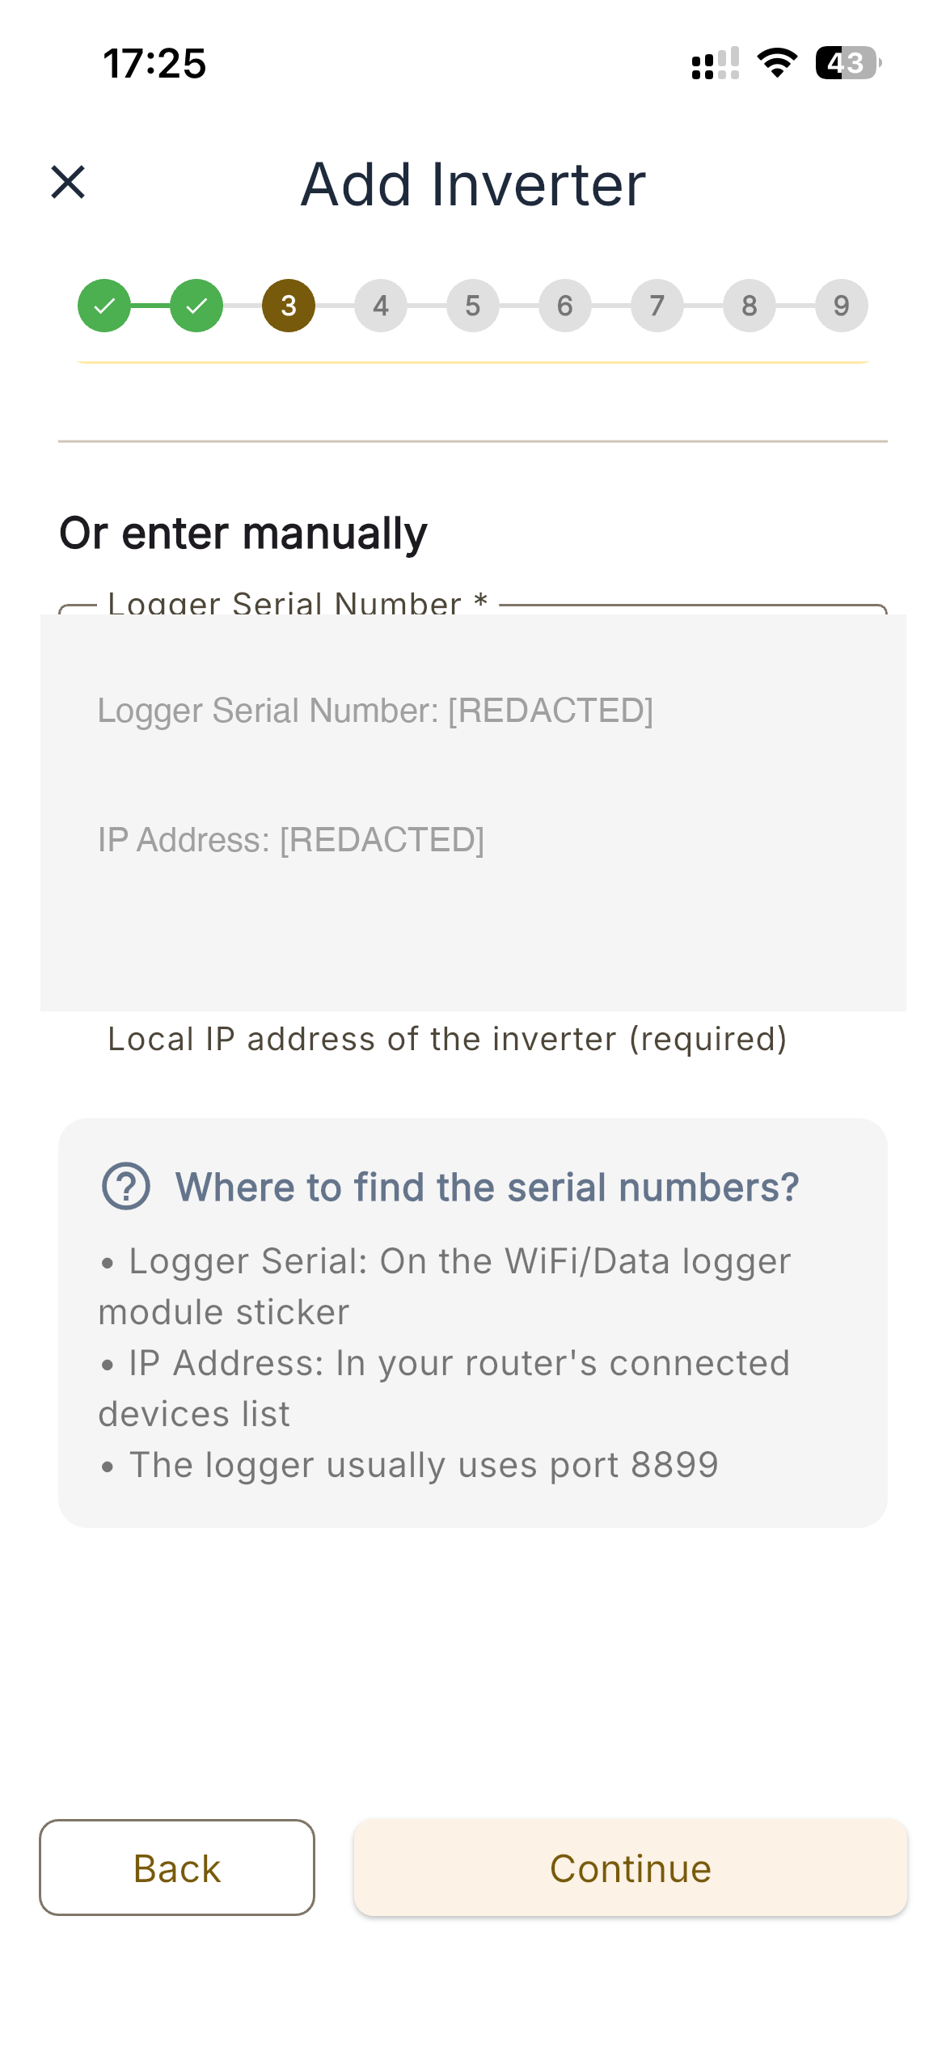This screenshot has width=946, height=2047.
Task: Tap the cellular signal bars icon
Action: [716, 63]
